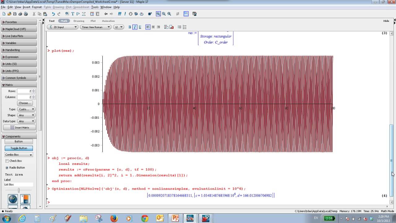Viewport: 396px width, 223px height.
Task: Open Maple help using the help icon
Action: (194, 14)
